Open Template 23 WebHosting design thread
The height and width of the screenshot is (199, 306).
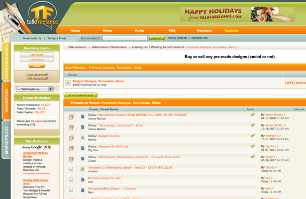[130, 168]
